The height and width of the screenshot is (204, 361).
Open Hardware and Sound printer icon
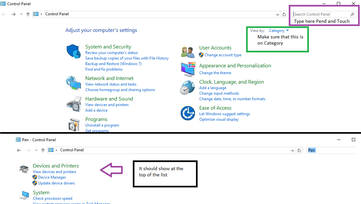coord(74,104)
